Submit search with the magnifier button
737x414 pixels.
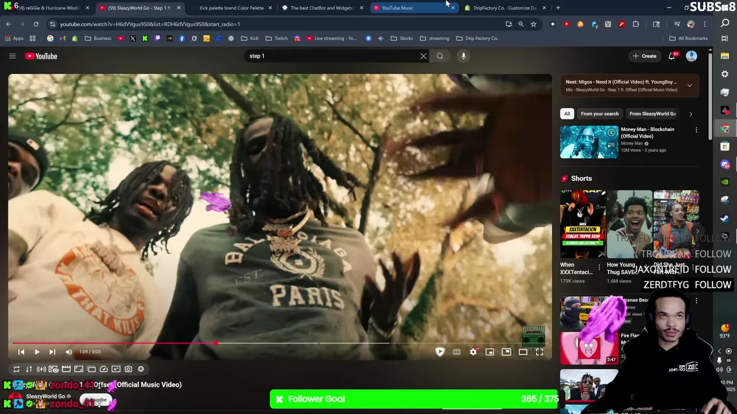pos(440,56)
